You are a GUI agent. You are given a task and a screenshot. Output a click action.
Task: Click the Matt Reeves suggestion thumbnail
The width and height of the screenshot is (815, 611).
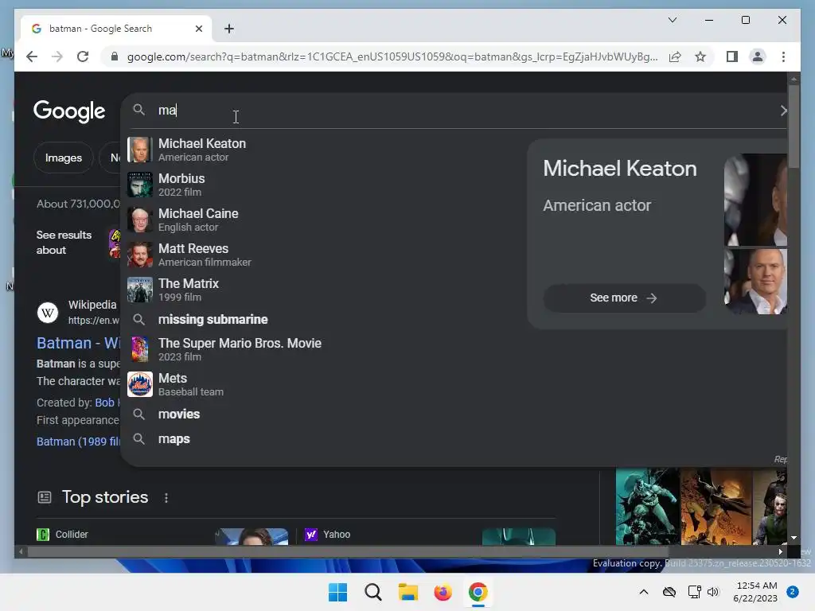(x=140, y=255)
